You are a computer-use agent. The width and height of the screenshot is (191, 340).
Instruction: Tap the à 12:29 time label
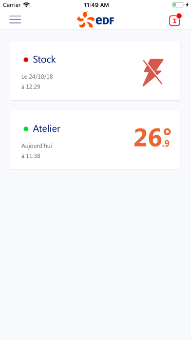pos(31,87)
